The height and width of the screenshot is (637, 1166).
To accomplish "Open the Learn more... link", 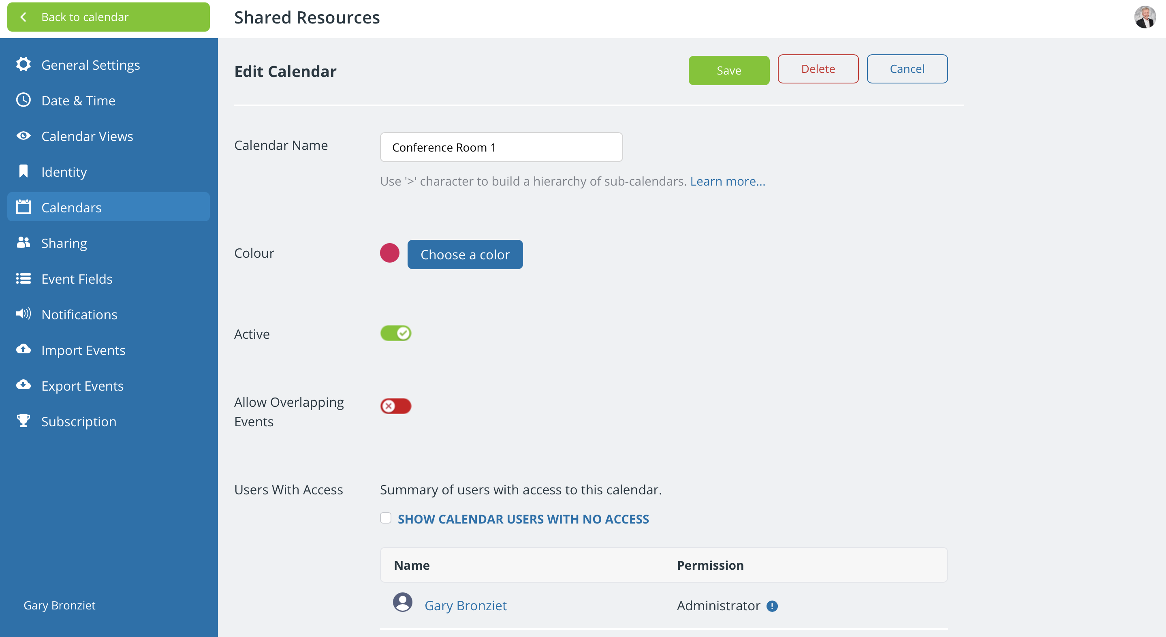I will pyautogui.click(x=728, y=181).
